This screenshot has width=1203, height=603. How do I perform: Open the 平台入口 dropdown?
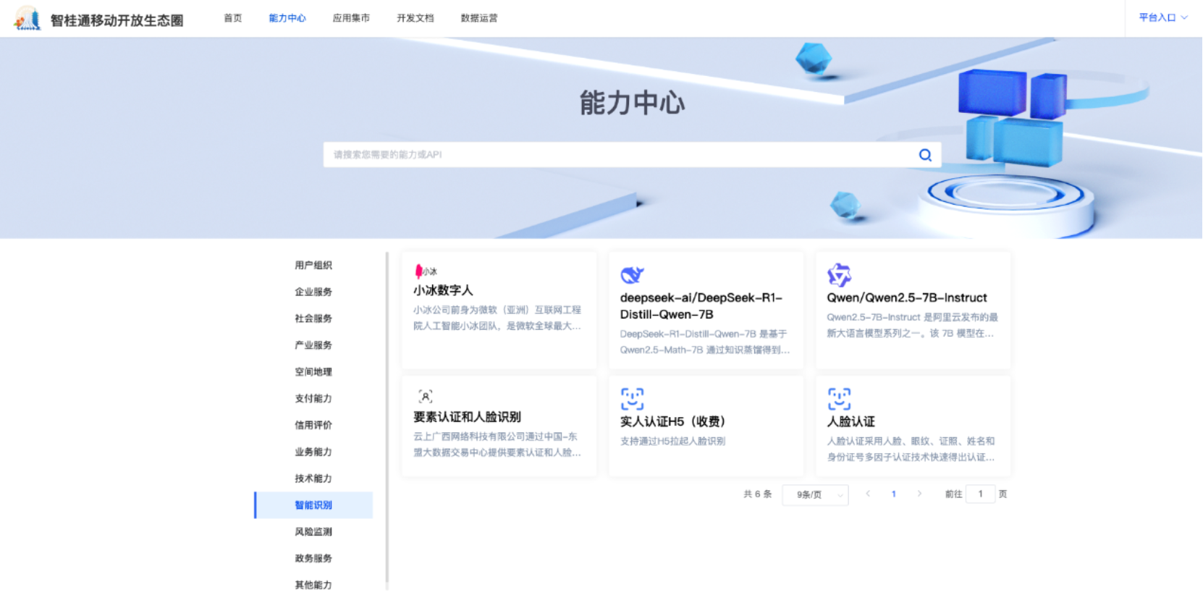(1163, 18)
